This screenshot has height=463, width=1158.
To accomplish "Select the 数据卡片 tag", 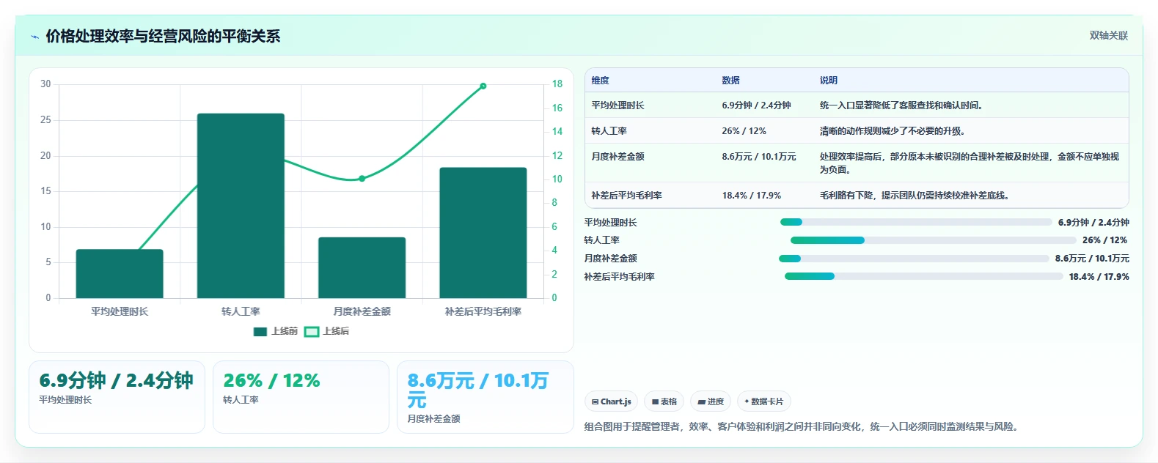I will click(763, 401).
